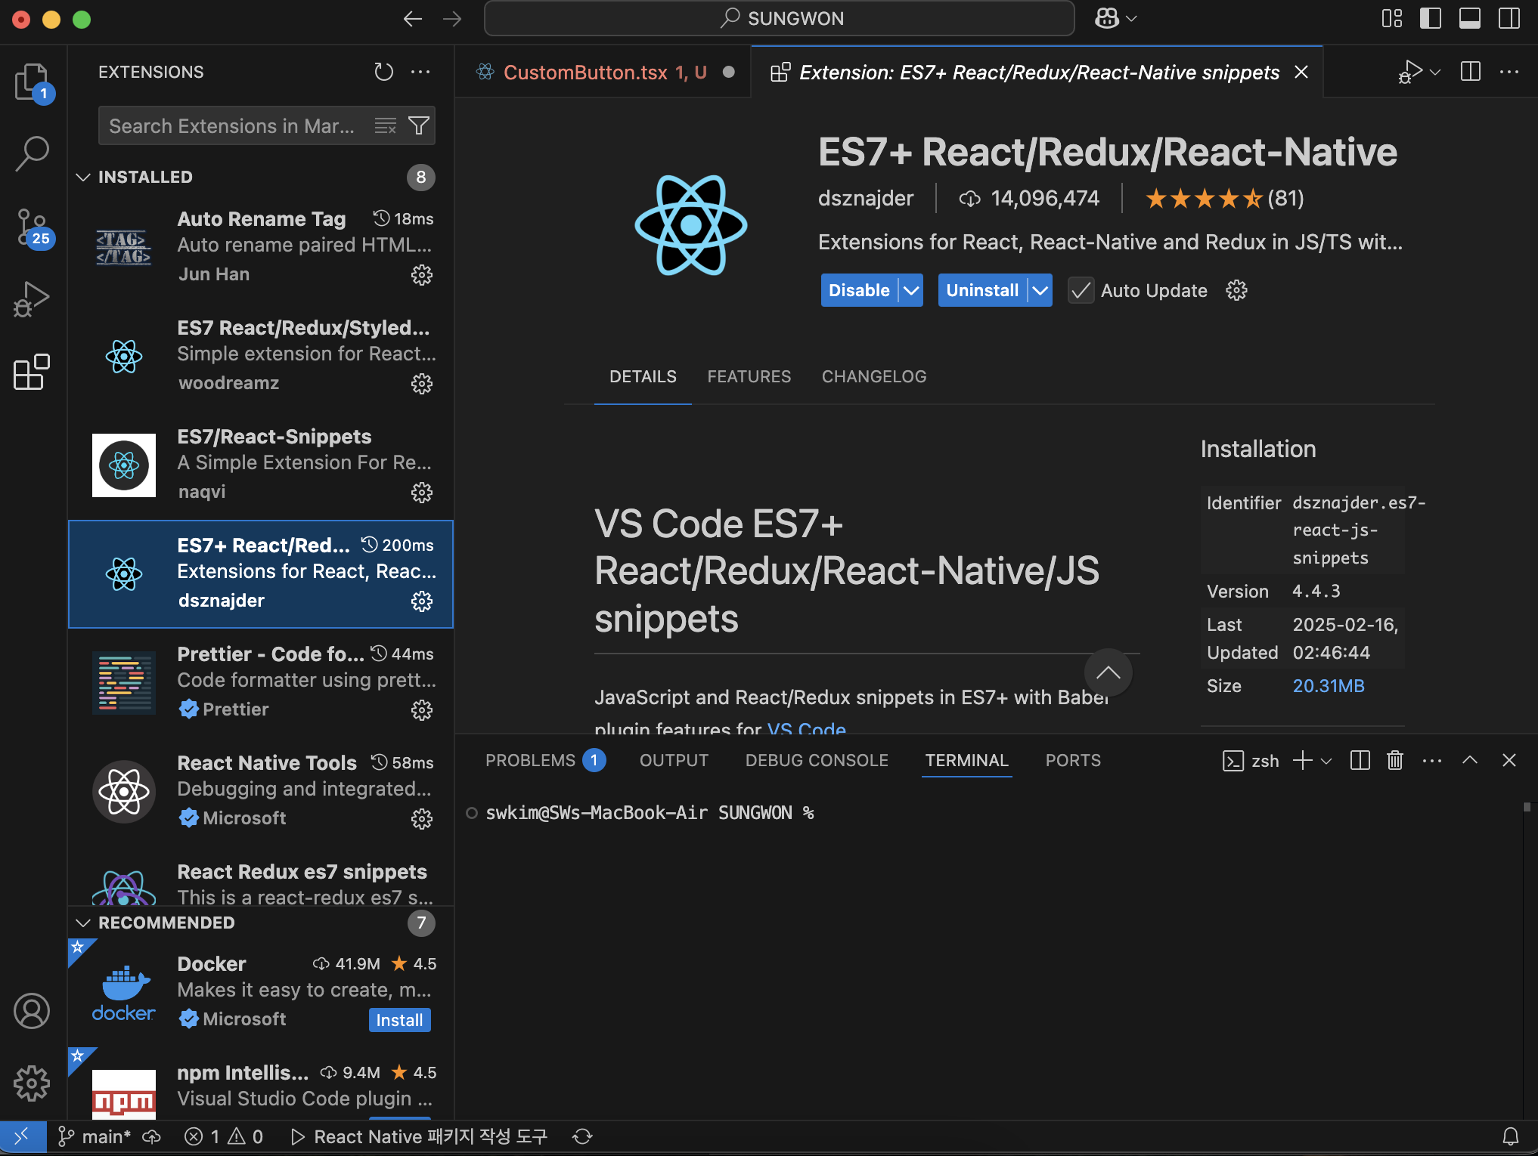Image resolution: width=1538 pixels, height=1156 pixels.
Task: Toggle bottom panel visibility
Action: tap(1470, 19)
